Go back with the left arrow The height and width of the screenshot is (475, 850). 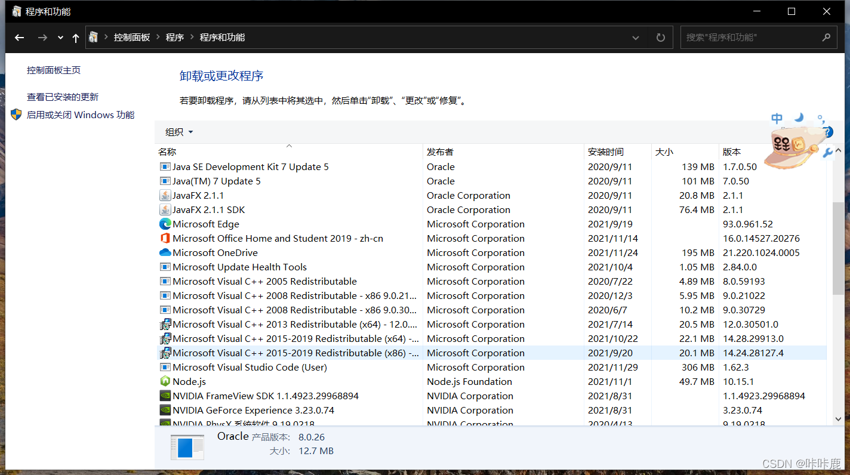click(x=20, y=38)
